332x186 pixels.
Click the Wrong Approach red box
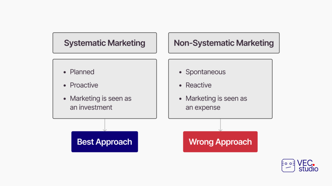220,142
